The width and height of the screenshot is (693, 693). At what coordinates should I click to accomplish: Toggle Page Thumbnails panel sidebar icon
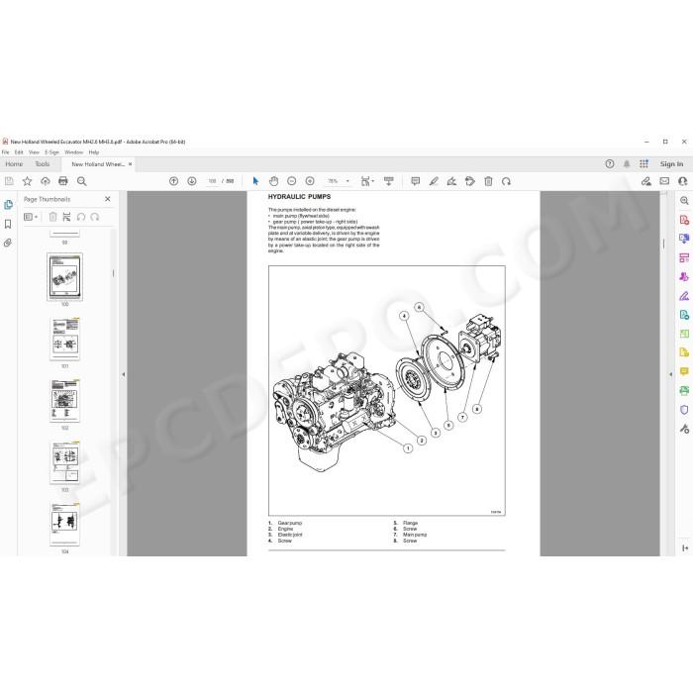(x=8, y=205)
